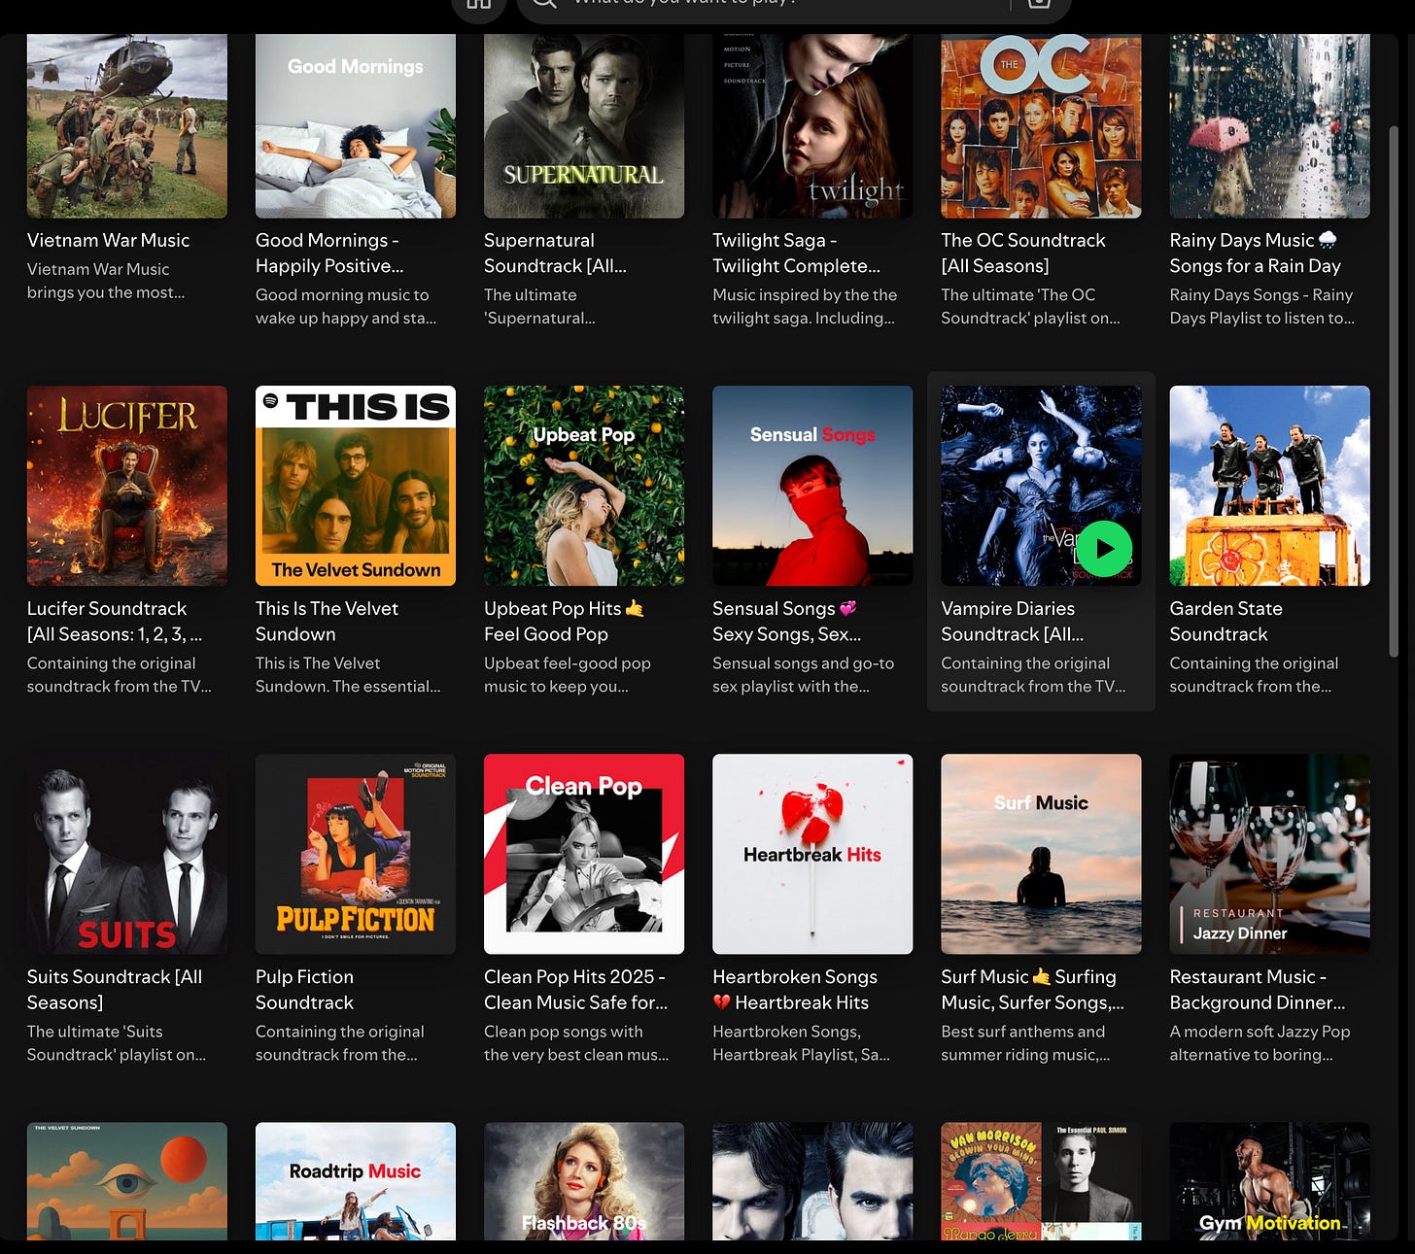1415x1254 pixels.
Task: Click 'Clean pop songs with the very best' description
Action: pyautogui.click(x=576, y=1042)
